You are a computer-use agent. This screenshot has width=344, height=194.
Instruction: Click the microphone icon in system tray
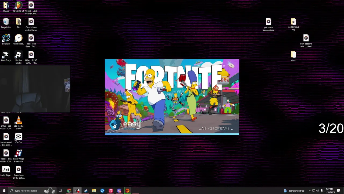[322, 191]
